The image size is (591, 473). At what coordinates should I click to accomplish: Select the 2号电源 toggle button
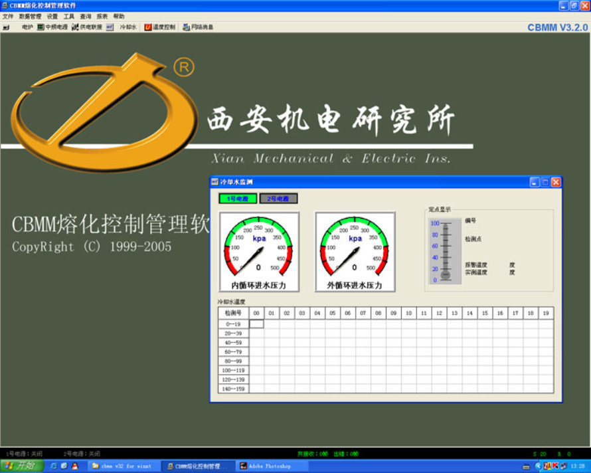tap(278, 199)
